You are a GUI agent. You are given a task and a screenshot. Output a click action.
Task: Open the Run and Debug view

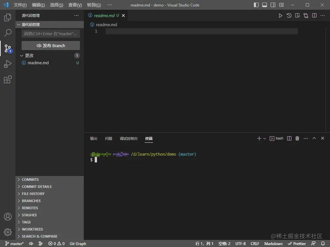click(x=8, y=64)
